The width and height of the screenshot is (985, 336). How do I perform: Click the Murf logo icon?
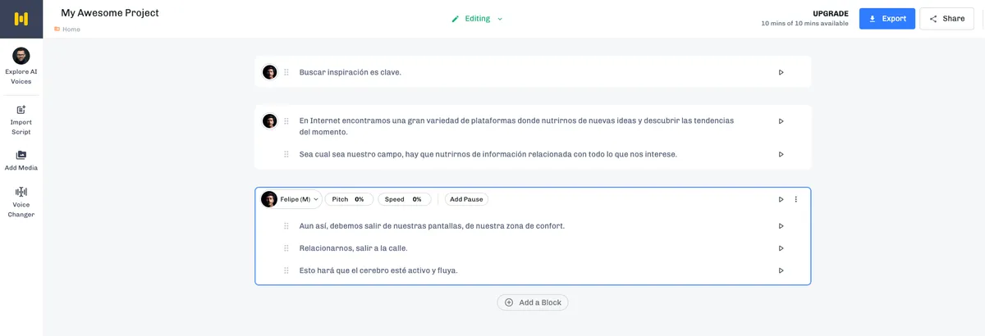[21, 19]
